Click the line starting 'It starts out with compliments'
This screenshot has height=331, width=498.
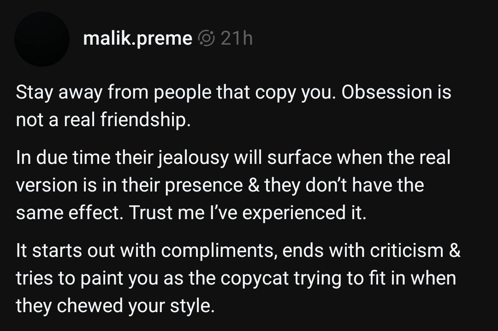coord(238,251)
